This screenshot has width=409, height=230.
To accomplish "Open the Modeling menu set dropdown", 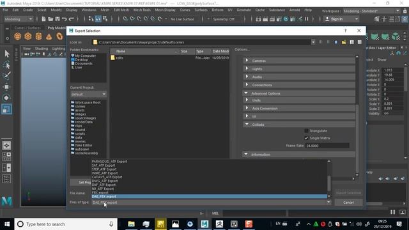I will [19, 19].
